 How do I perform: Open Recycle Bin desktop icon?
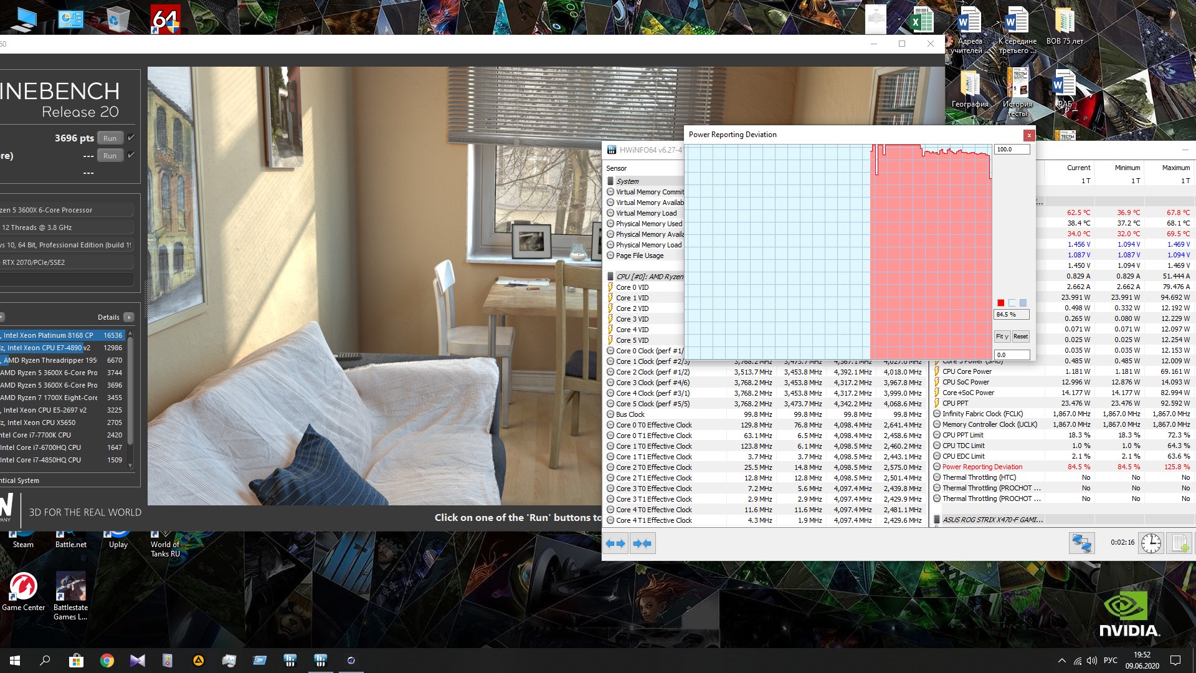[117, 19]
